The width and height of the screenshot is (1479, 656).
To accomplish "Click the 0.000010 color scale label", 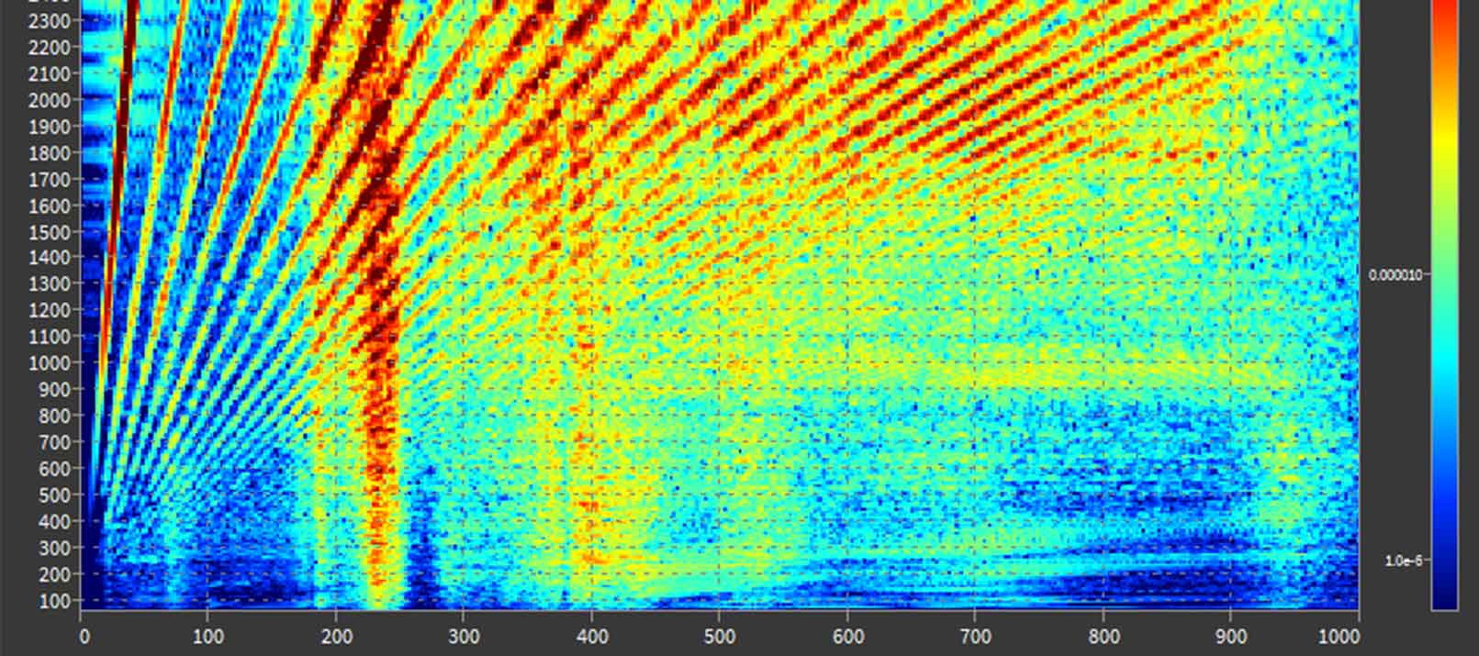I will [1394, 274].
